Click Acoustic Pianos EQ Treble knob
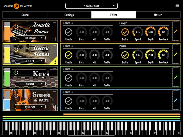Viewport: 183px width, 137px height. pos(107,32)
